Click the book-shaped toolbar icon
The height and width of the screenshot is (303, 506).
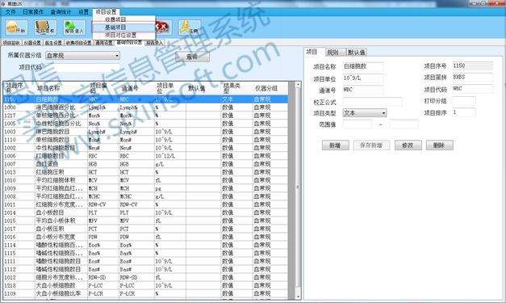(x=45, y=27)
